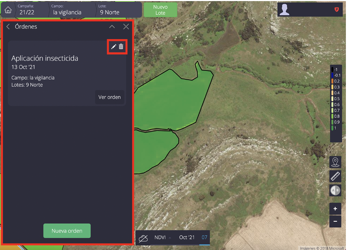Open the Oct '21 month selector
The image size is (347, 250).
coord(187,237)
